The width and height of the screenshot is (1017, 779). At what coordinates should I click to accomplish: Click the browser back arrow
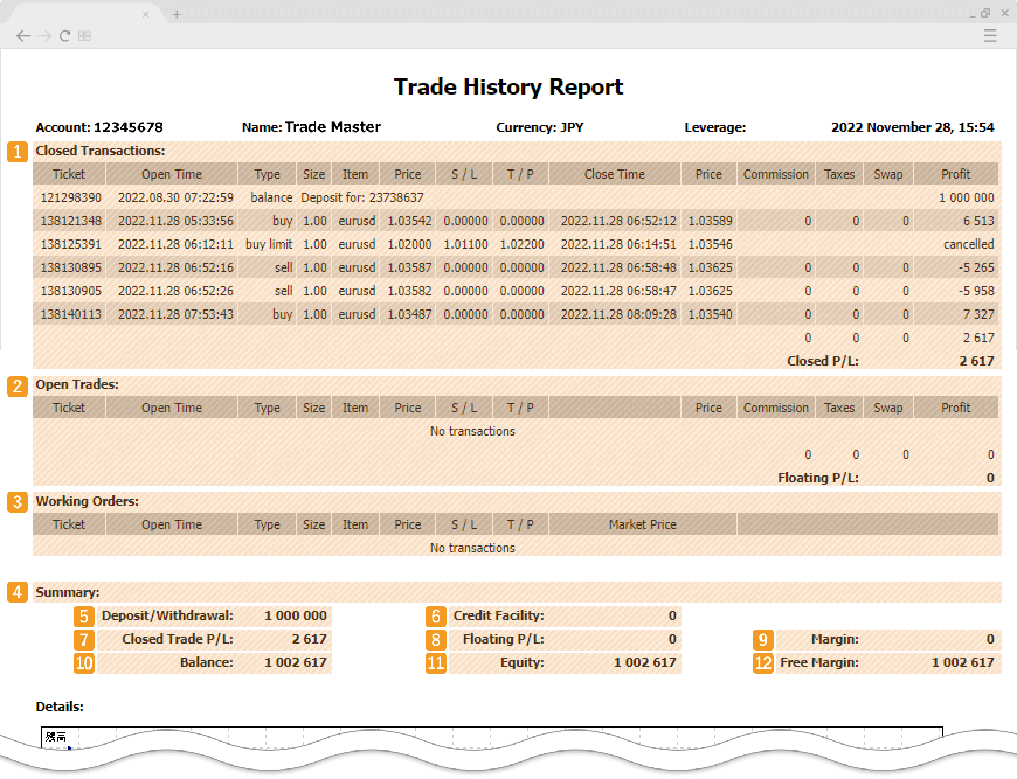23,36
